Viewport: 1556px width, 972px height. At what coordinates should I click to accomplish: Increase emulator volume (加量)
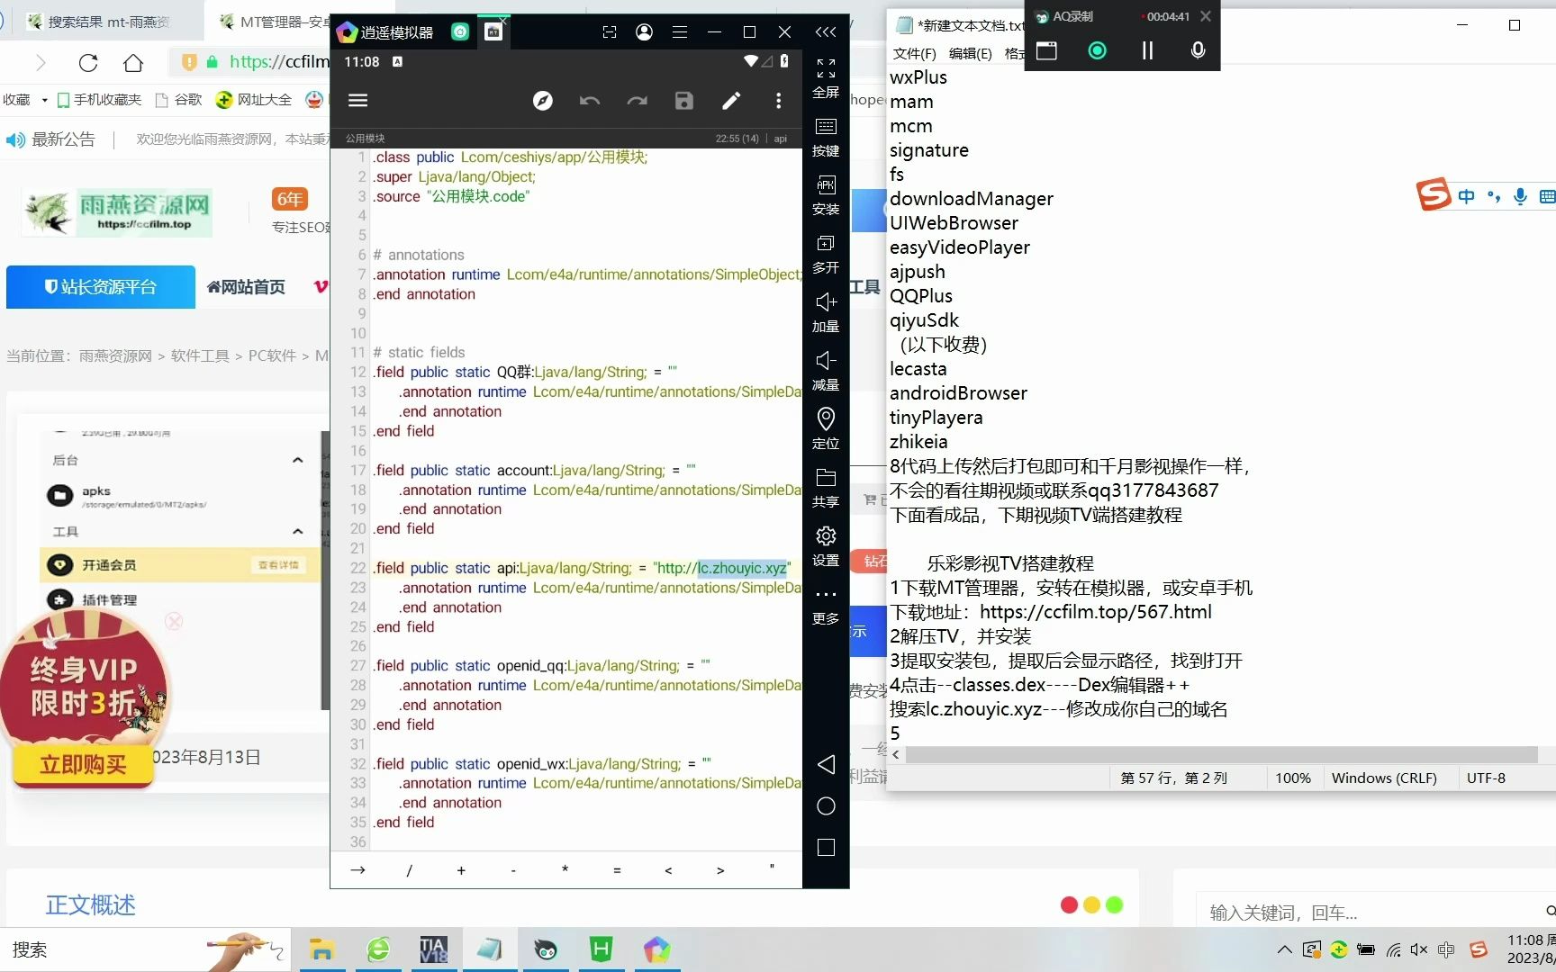pyautogui.click(x=826, y=312)
